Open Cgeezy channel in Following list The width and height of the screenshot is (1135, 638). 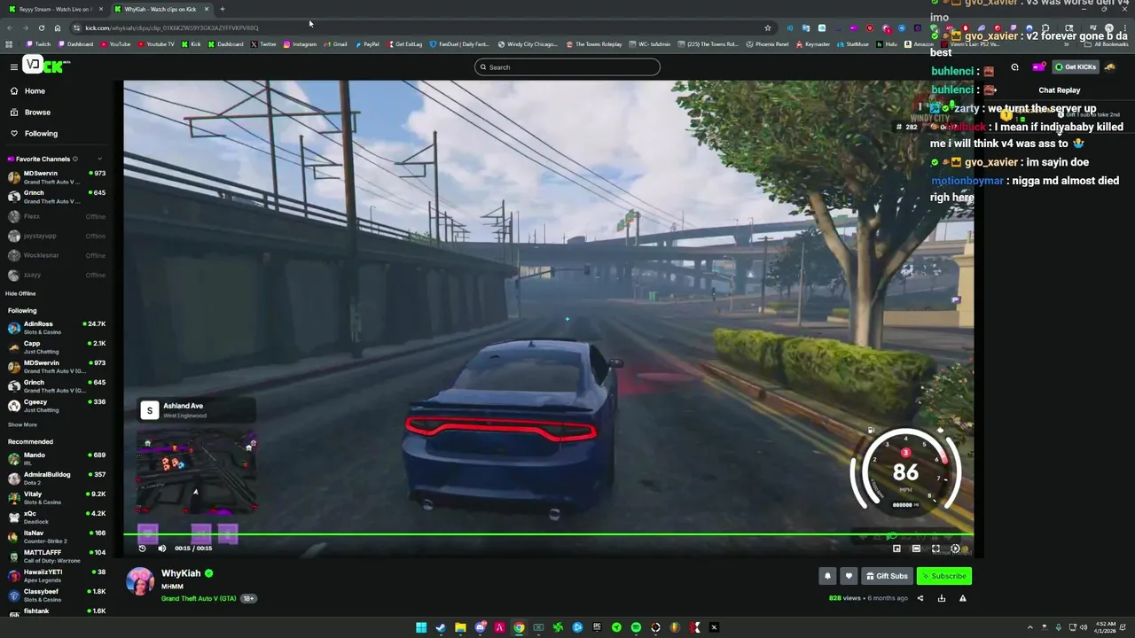56,405
